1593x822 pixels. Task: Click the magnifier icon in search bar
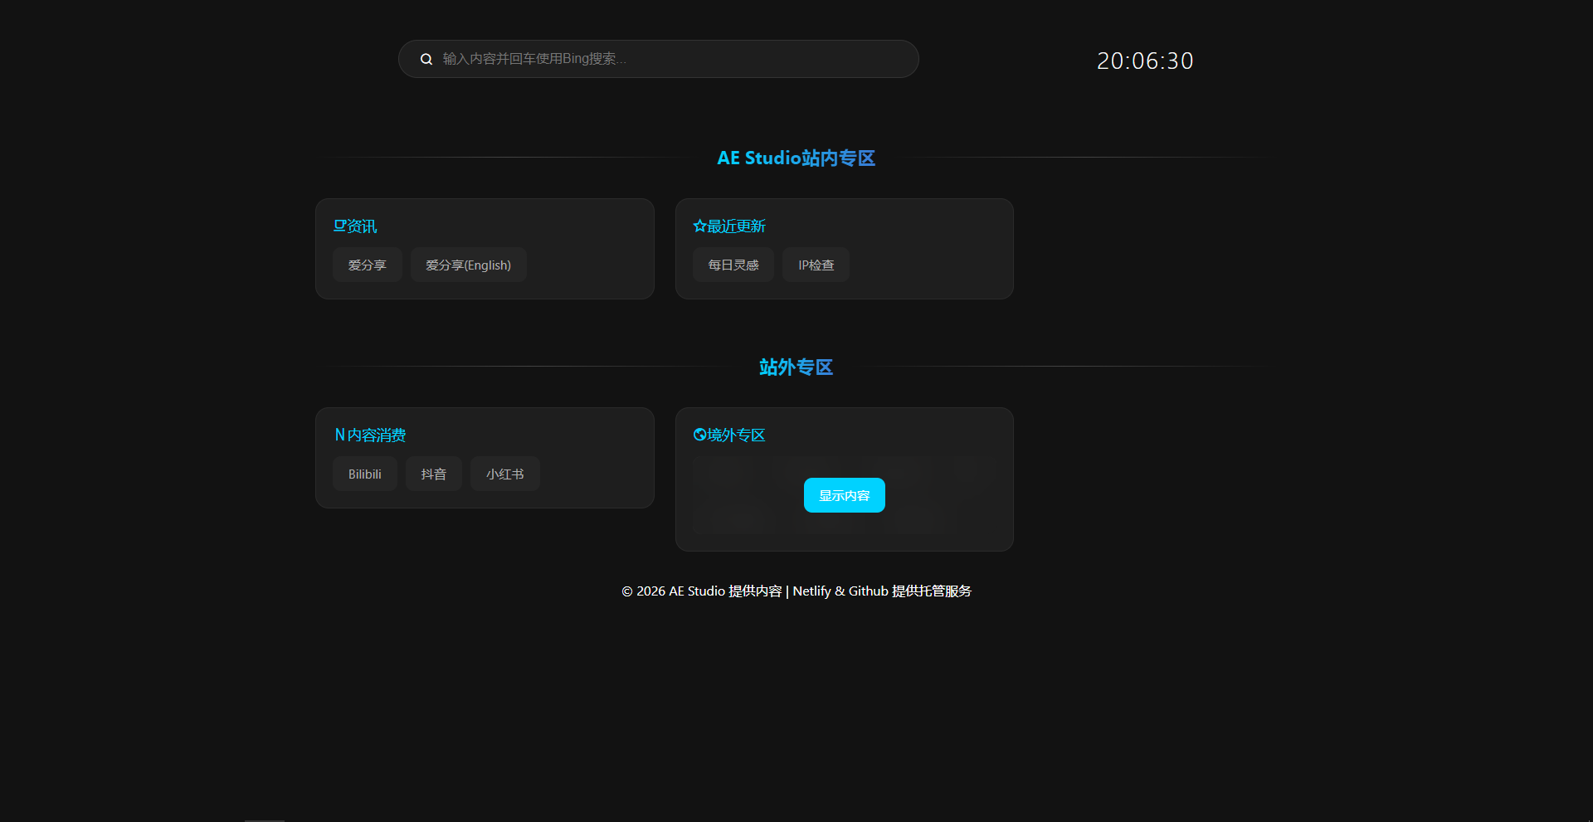pos(426,59)
